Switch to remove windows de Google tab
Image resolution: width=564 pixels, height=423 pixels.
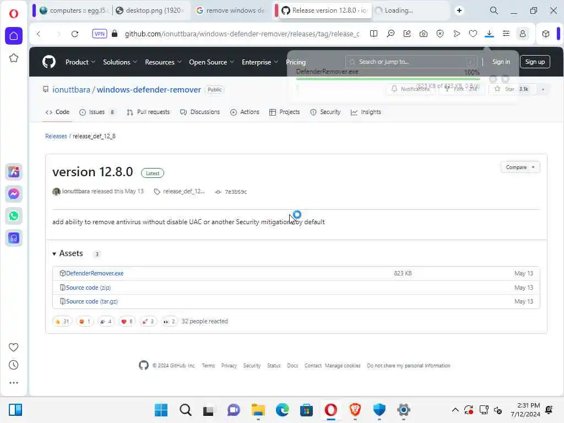pyautogui.click(x=232, y=10)
